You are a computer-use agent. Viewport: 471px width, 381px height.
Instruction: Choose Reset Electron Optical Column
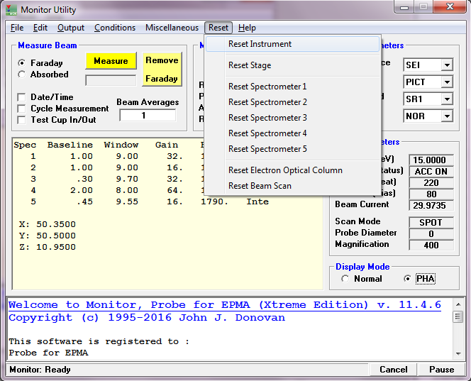285,170
